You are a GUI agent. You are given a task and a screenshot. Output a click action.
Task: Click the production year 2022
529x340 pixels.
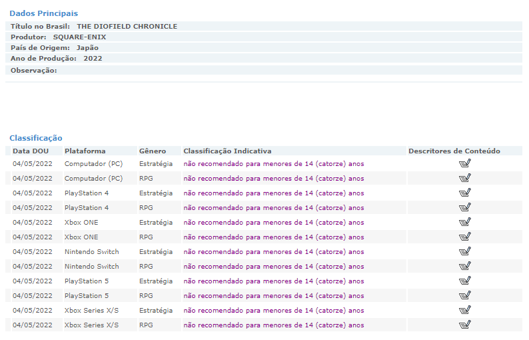(x=93, y=59)
